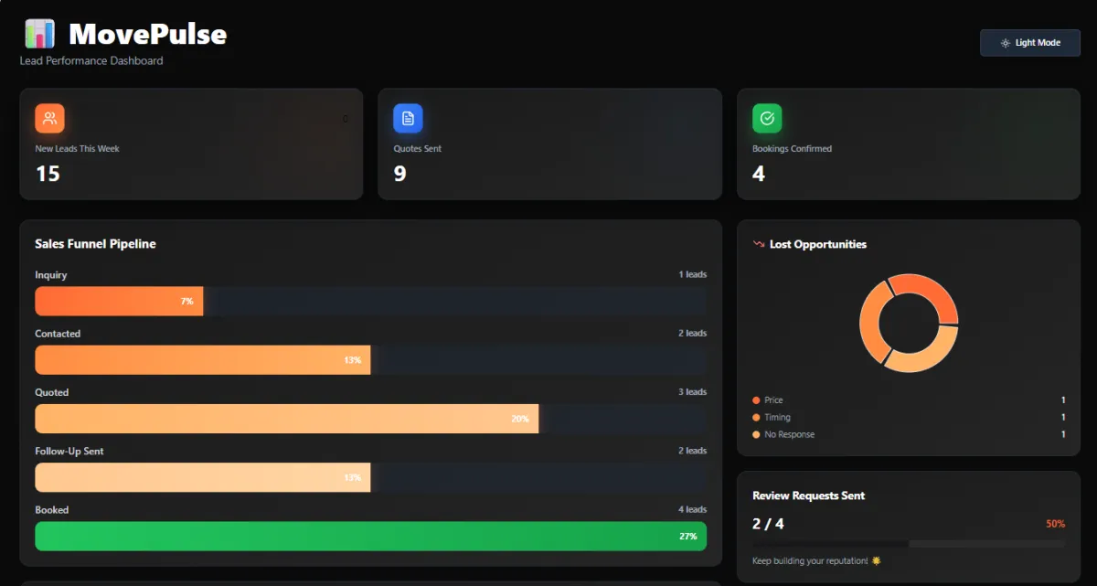Click the orange 50% review percentage

(x=1056, y=524)
